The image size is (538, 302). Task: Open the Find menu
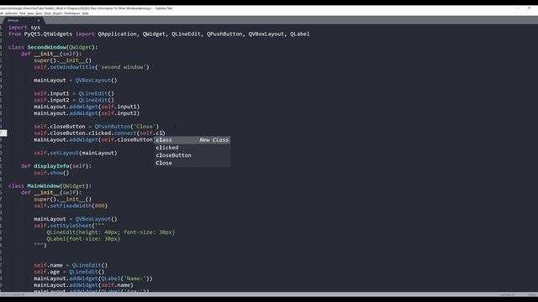(x=23, y=13)
